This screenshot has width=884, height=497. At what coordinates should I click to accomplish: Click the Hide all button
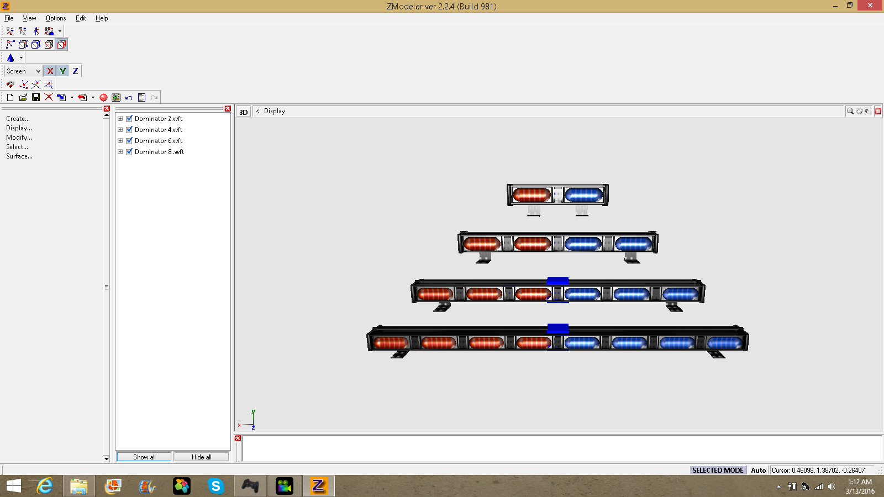[201, 457]
